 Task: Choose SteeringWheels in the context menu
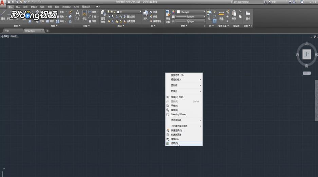184,114
